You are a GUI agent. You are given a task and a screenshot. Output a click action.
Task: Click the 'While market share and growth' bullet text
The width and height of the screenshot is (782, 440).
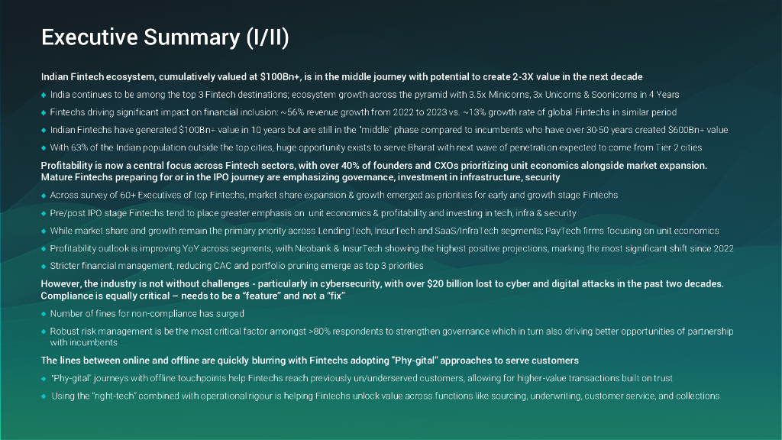pyautogui.click(x=384, y=231)
